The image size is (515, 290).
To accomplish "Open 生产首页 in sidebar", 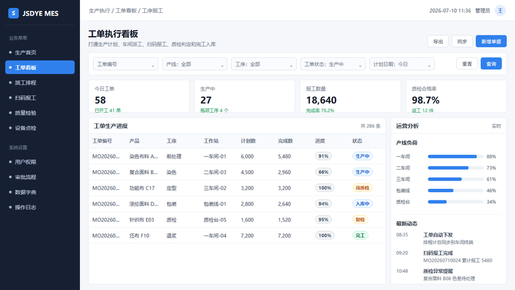I will coord(40,52).
